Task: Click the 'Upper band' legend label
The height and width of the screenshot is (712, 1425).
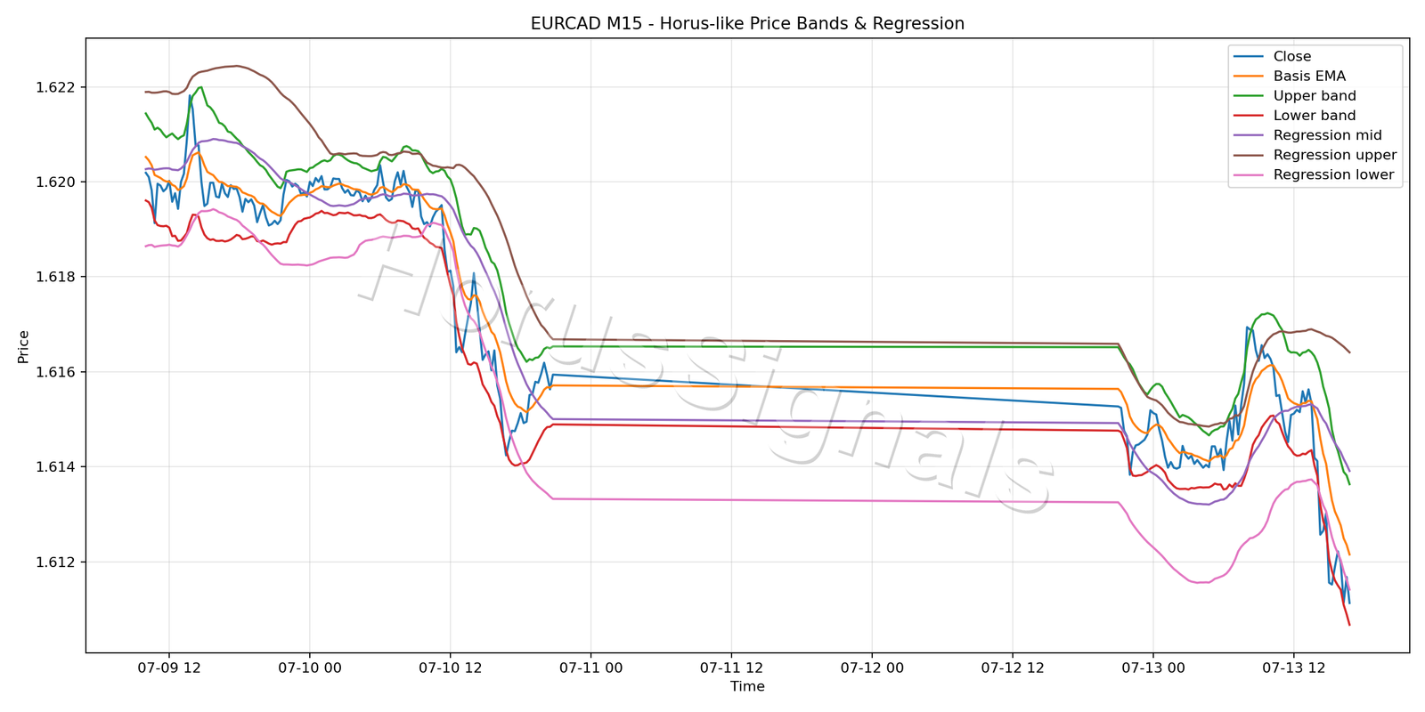Action: [x=1315, y=96]
